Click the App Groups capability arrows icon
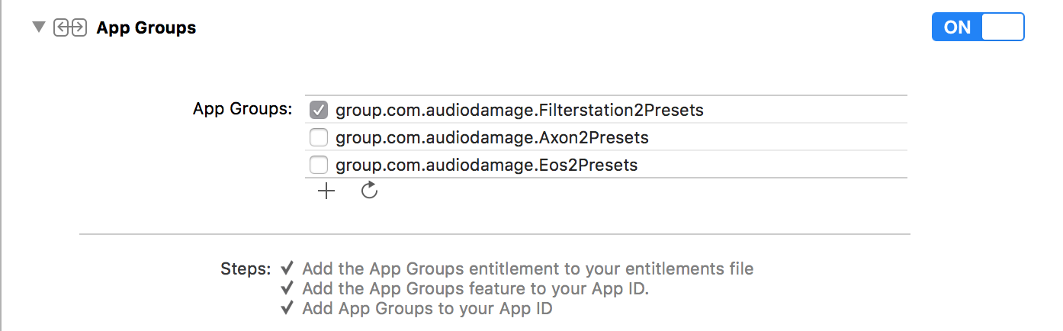The width and height of the screenshot is (1063, 331). click(70, 28)
